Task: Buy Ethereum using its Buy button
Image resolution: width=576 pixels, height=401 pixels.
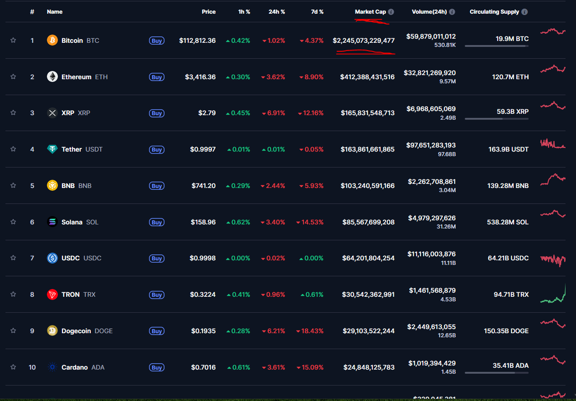Action: [x=157, y=77]
